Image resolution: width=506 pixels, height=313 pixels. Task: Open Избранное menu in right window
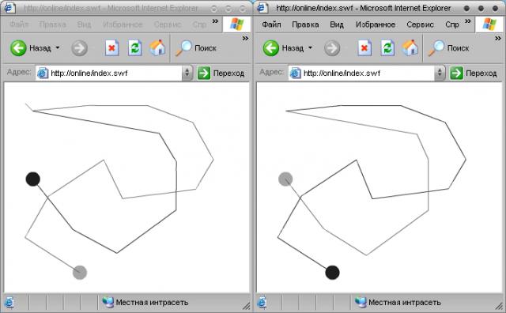[376, 25]
